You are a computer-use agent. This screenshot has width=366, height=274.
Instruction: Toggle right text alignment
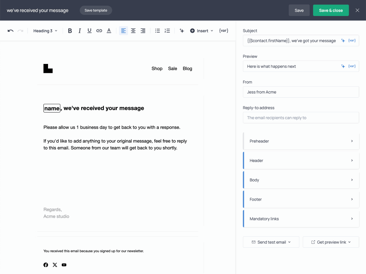coord(143,30)
